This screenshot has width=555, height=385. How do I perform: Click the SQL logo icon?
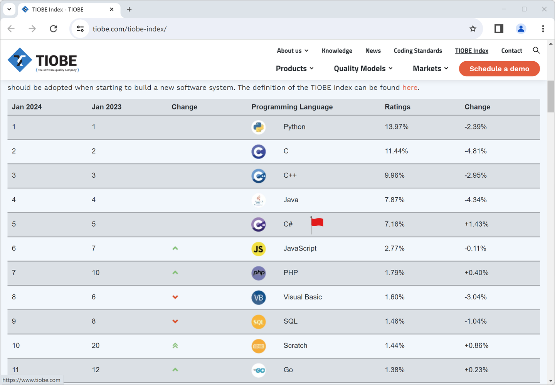click(259, 321)
